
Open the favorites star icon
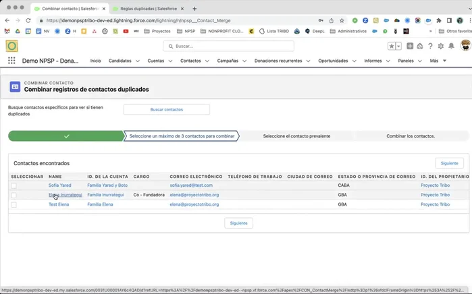[392, 46]
